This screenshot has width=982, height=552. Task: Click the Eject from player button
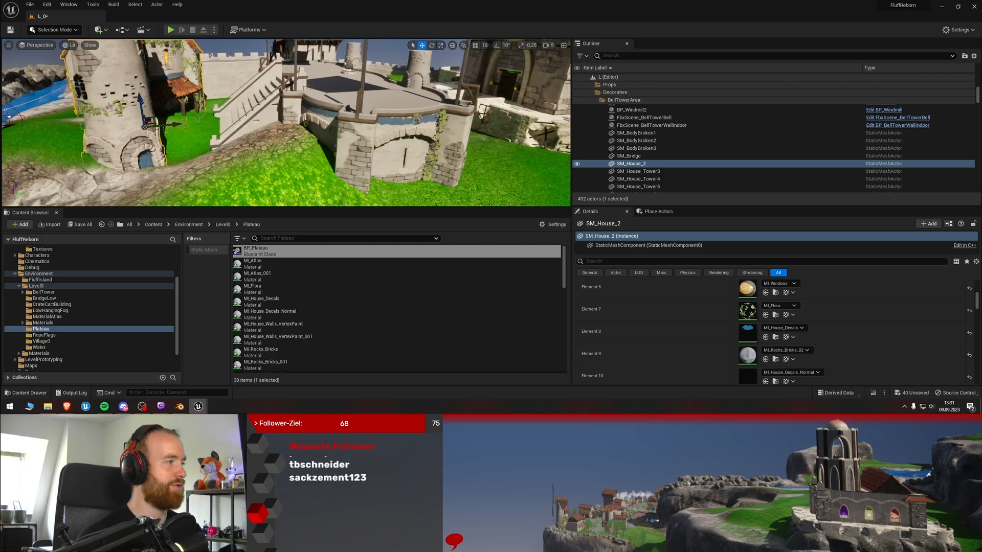coord(203,30)
